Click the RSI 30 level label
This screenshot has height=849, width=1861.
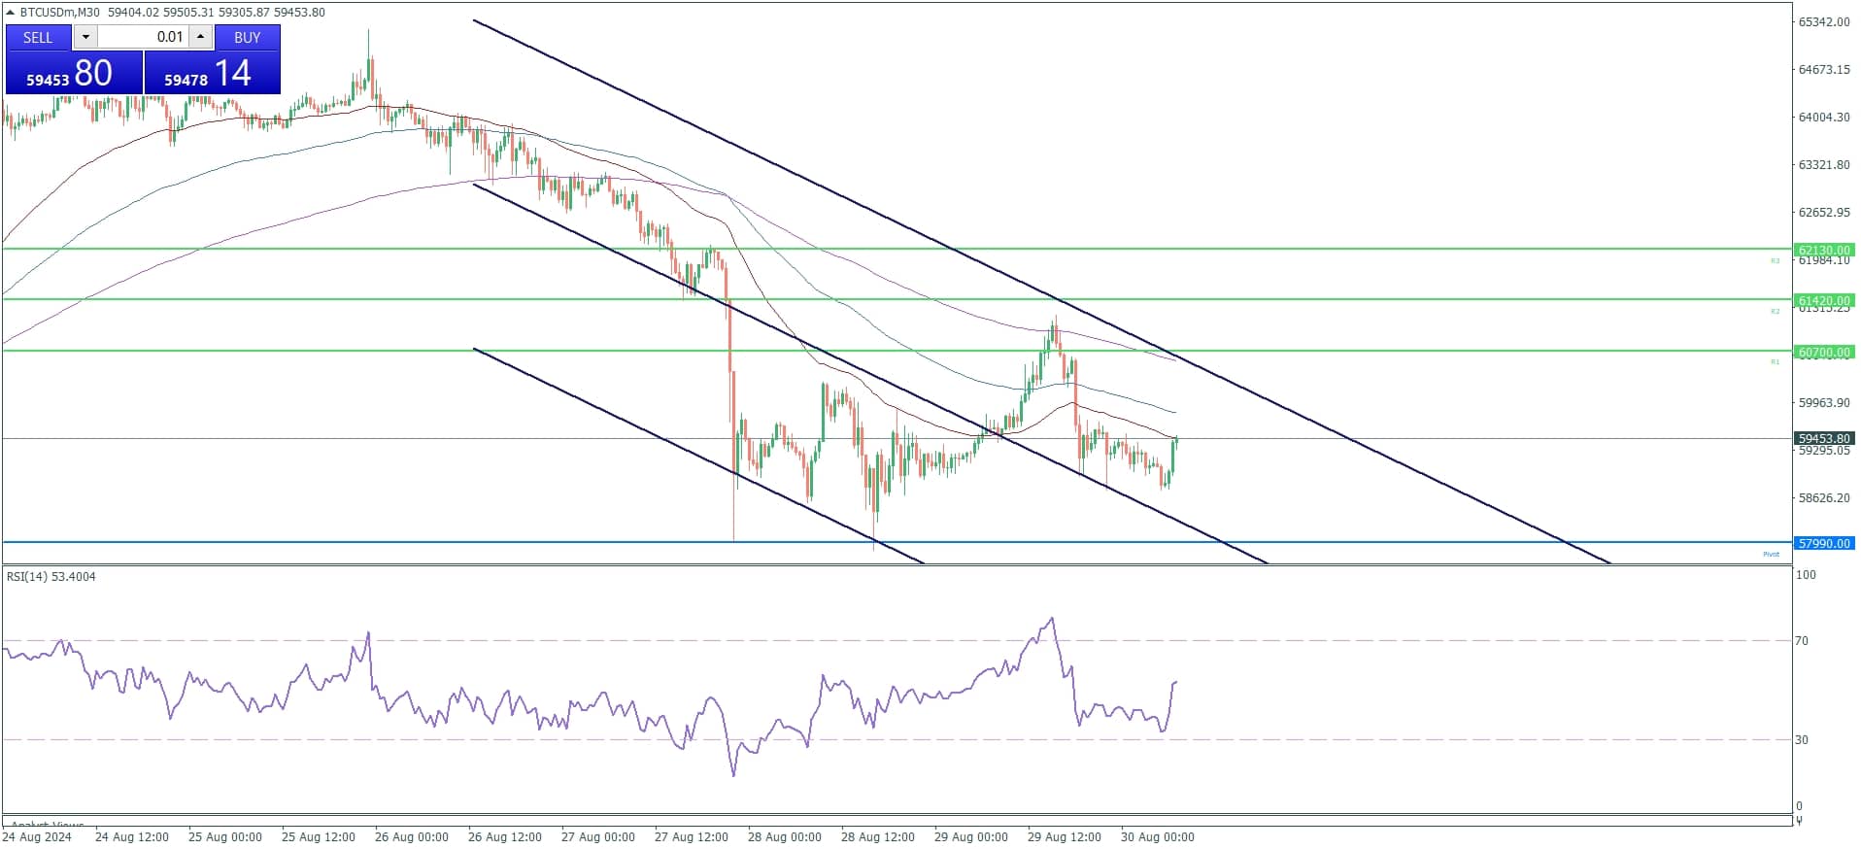(x=1802, y=739)
